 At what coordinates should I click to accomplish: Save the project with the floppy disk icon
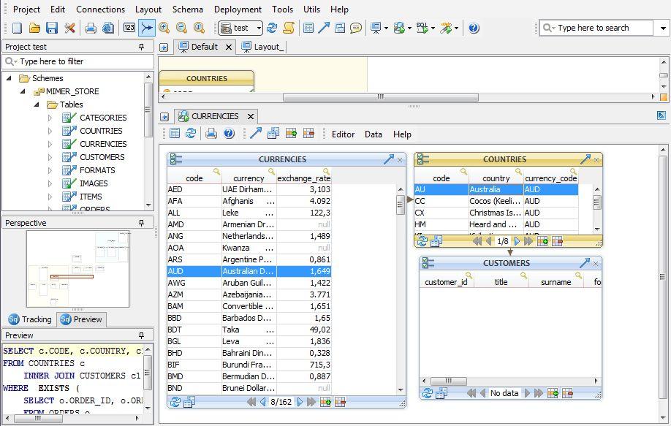[52, 28]
